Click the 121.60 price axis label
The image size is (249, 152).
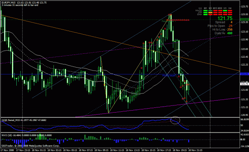[245, 90]
